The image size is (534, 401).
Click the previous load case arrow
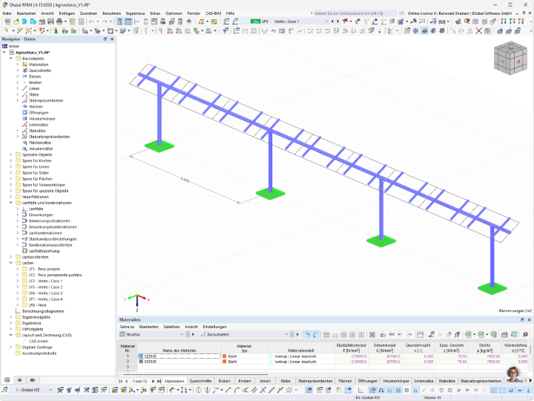coord(332,22)
